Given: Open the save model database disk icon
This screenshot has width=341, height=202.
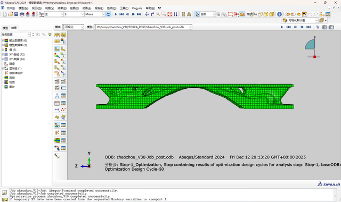Looking at the screenshot, I should click(16, 14).
